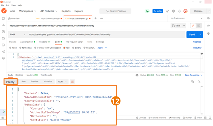213x126 pixels.
Task: Search the response body icon
Action: click(x=199, y=82)
